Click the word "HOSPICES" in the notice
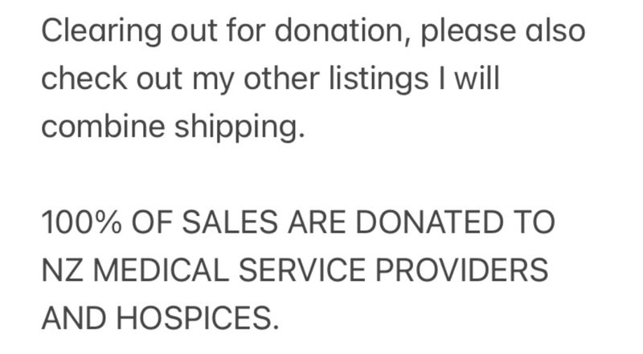 195,318
